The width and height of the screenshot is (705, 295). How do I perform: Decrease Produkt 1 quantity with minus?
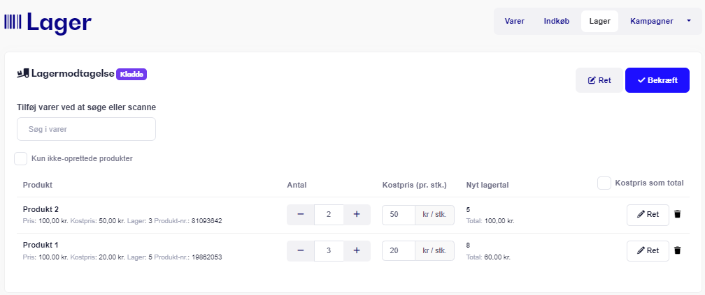(300, 250)
